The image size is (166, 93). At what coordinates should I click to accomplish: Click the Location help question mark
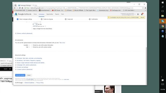[x=29, y=45]
